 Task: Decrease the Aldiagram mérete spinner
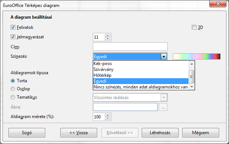[108, 118]
